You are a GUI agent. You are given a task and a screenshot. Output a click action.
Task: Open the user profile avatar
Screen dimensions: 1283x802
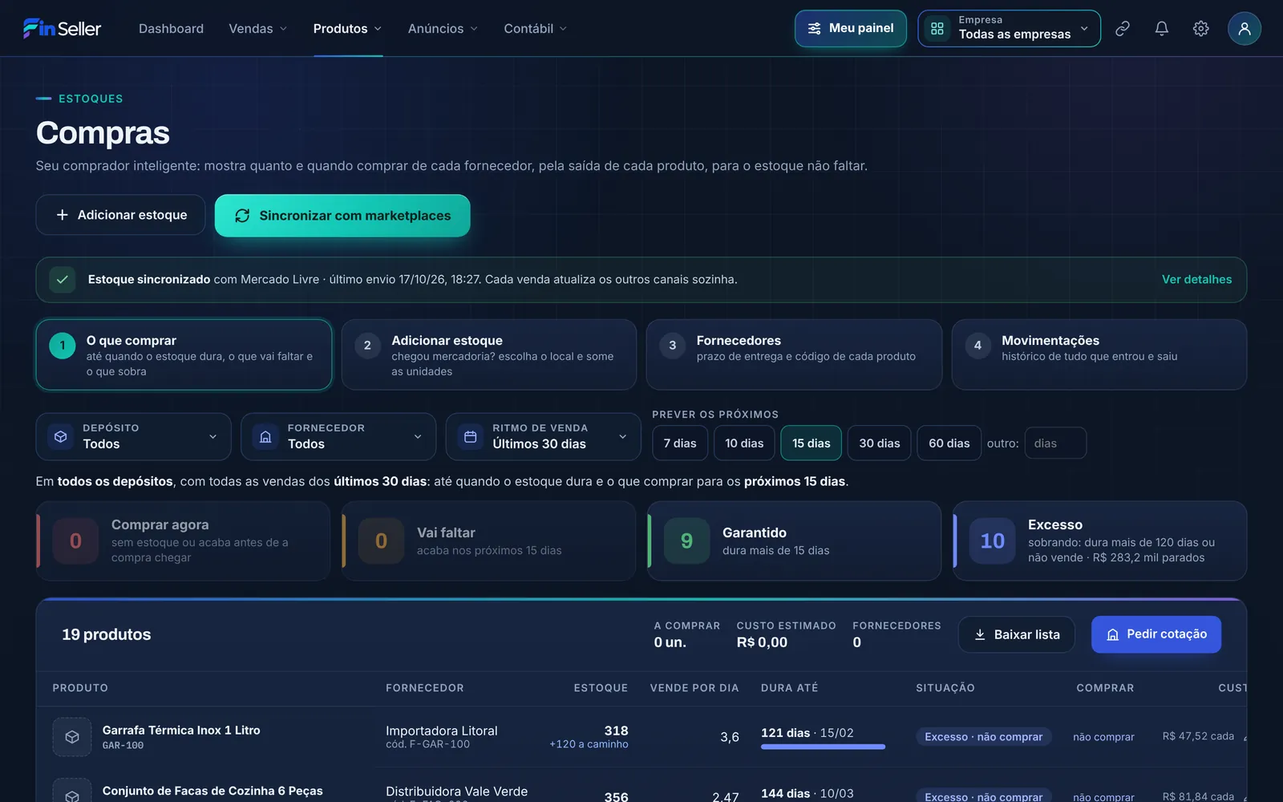click(x=1245, y=29)
